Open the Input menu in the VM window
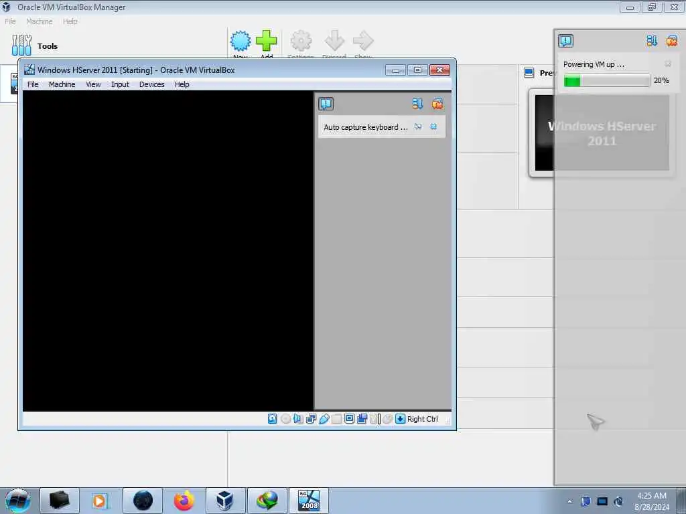This screenshot has width=686, height=514. click(x=120, y=84)
